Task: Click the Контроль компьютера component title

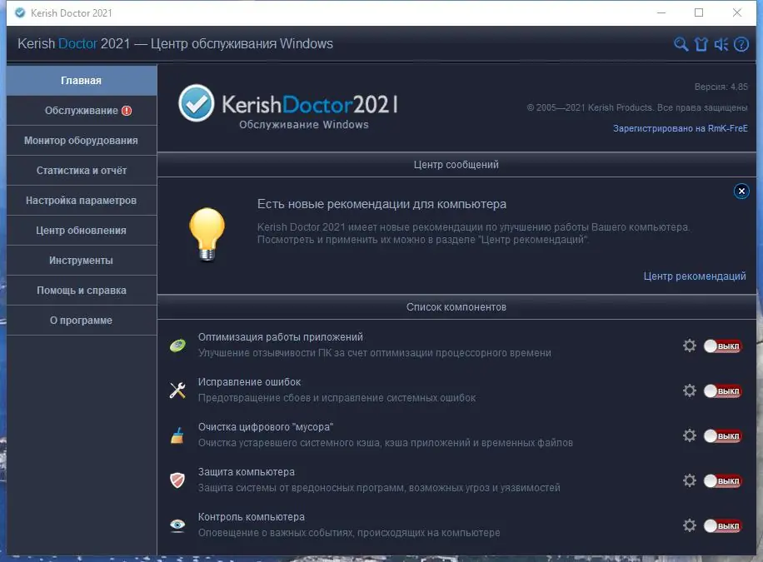Action: [x=251, y=517]
